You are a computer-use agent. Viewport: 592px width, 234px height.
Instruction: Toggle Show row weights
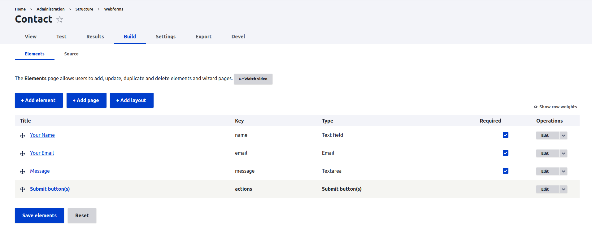pos(555,107)
